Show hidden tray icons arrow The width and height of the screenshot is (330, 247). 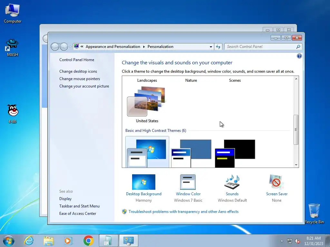pyautogui.click(x=282, y=241)
